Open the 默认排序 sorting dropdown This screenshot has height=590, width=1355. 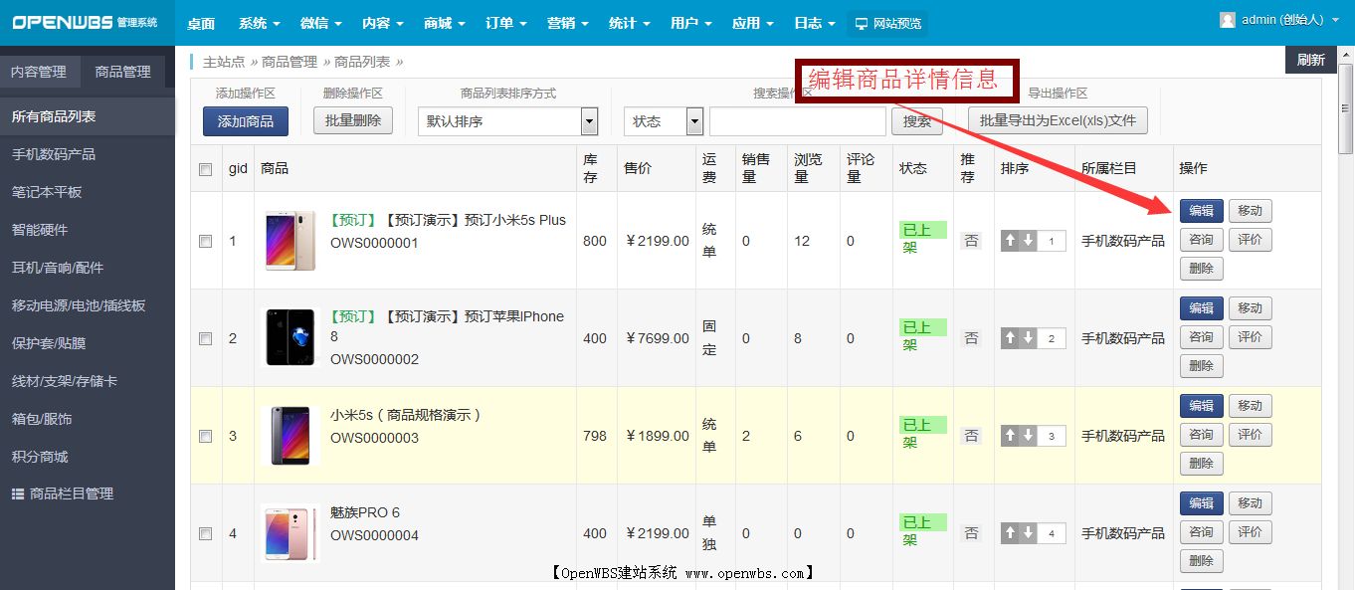pyautogui.click(x=507, y=120)
